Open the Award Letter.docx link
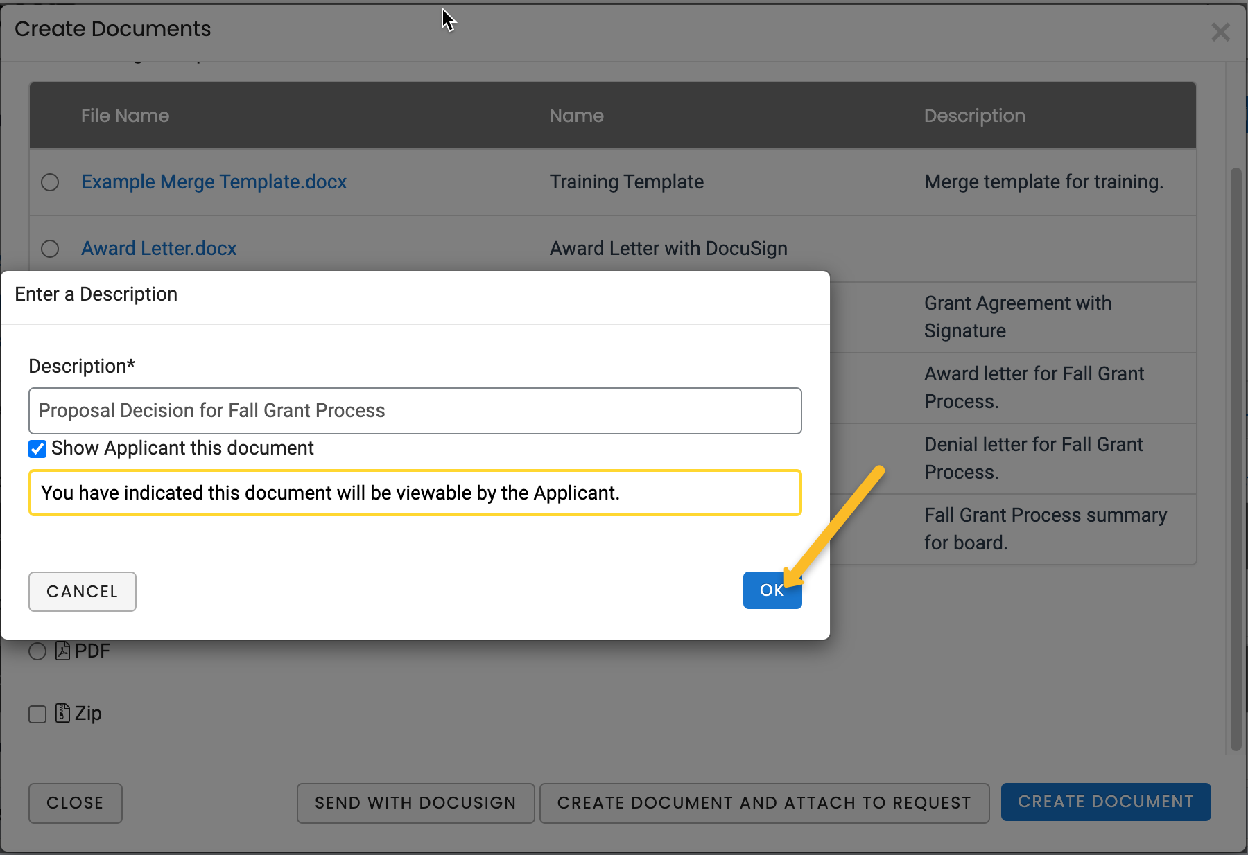The width and height of the screenshot is (1248, 855). [158, 248]
